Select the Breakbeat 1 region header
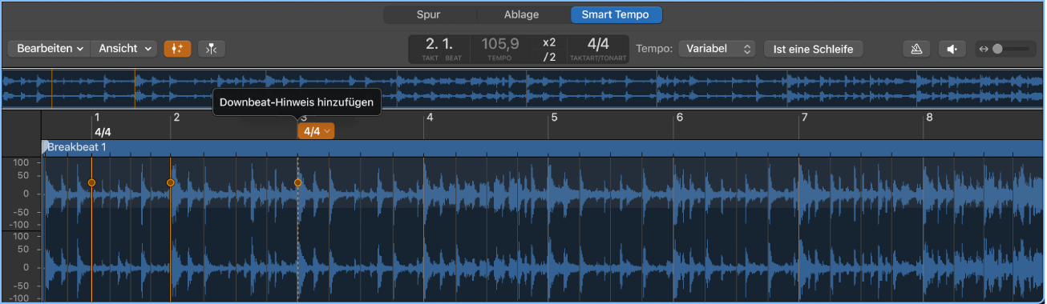Image resolution: width=1047 pixels, height=304 pixels. point(543,148)
